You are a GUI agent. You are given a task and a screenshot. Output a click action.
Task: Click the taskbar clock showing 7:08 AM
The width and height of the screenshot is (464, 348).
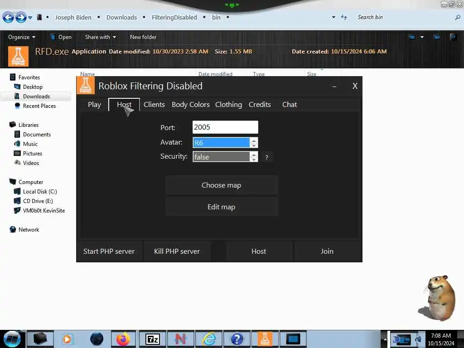[440, 339]
